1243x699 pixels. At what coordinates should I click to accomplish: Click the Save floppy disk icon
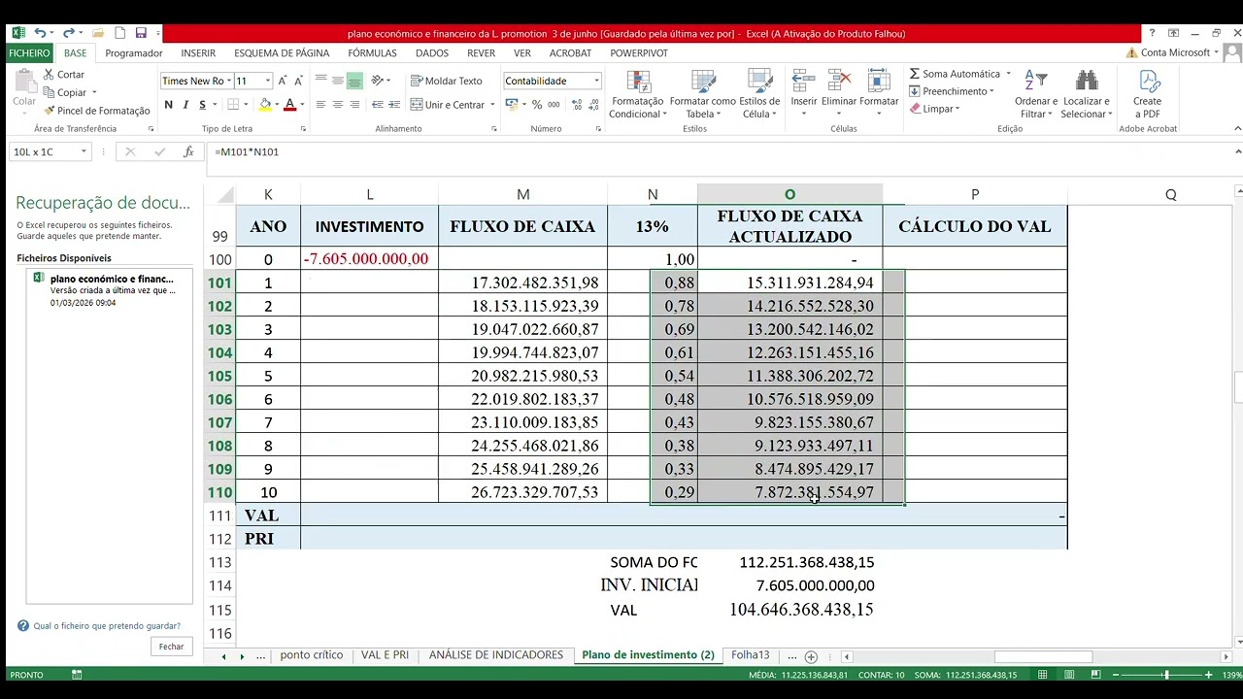click(141, 33)
